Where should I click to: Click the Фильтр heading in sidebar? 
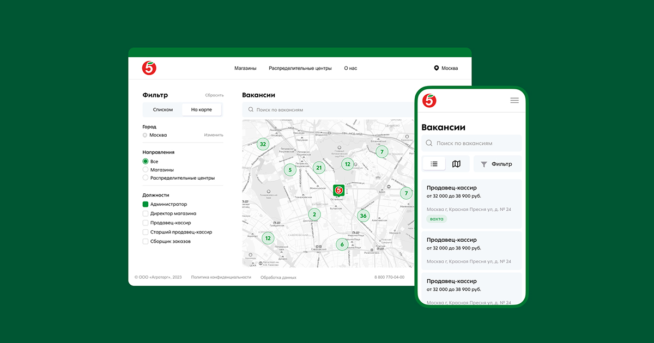point(155,95)
